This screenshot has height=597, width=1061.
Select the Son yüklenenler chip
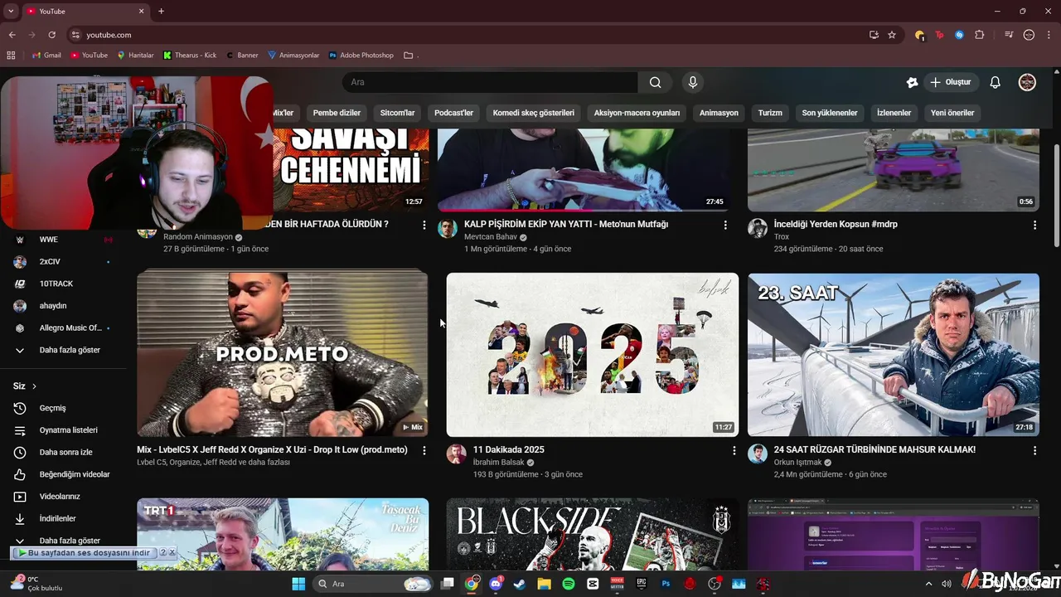pyautogui.click(x=830, y=113)
